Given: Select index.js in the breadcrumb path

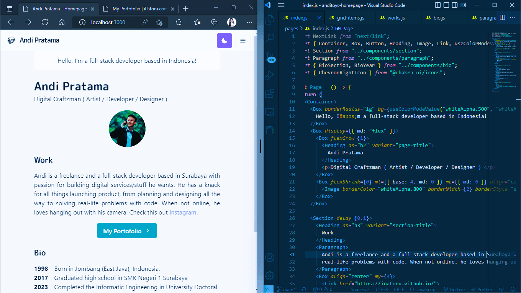Looking at the screenshot, I should [321, 28].
